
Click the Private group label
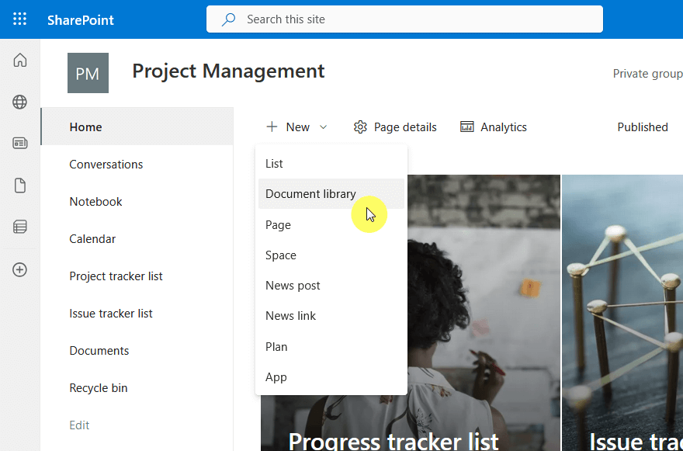(x=648, y=74)
